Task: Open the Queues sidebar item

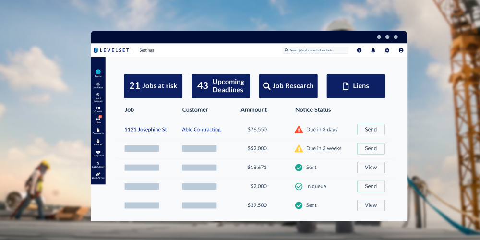Action: 98,109
